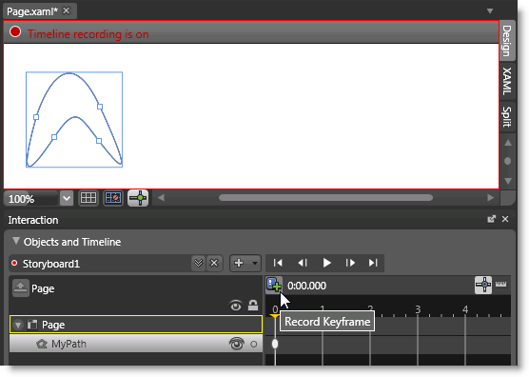Select inner curve left path point
Viewport: 529px width, 377px height.
(54, 137)
